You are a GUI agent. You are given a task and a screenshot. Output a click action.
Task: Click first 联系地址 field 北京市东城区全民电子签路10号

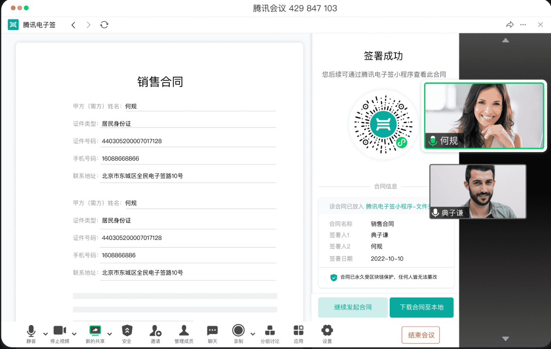[188, 176]
